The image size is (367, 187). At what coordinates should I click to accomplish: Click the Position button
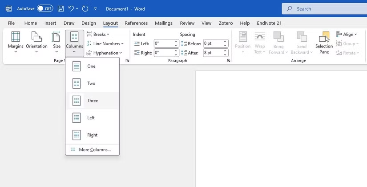pos(243,43)
